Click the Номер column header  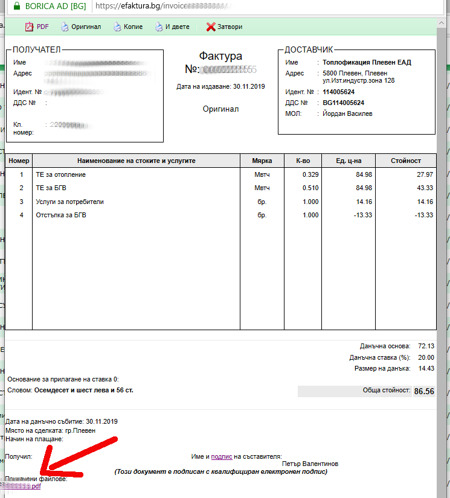click(19, 161)
